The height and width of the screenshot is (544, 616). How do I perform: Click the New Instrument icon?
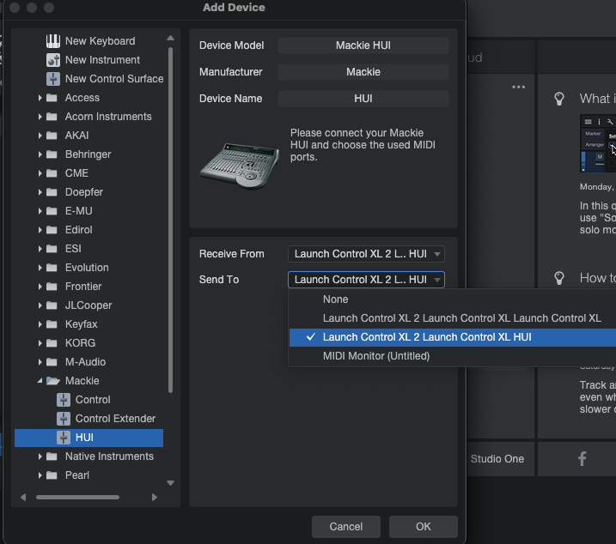point(53,60)
